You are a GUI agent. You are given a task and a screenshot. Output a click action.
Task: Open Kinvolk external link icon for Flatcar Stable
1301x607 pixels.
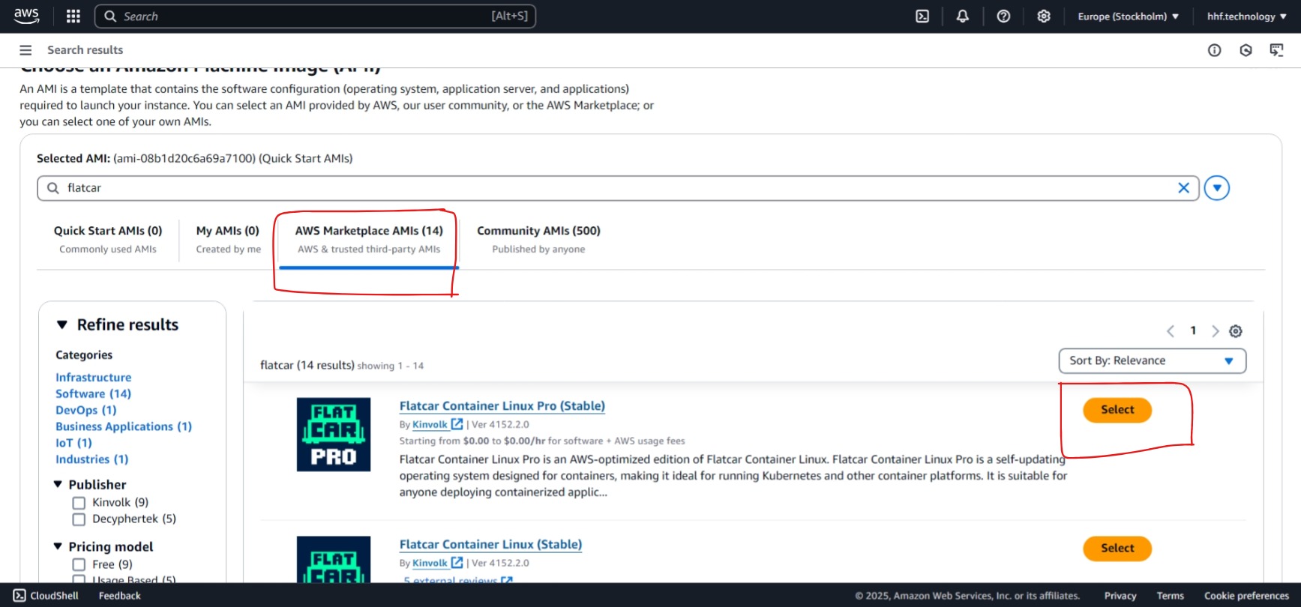click(x=457, y=563)
